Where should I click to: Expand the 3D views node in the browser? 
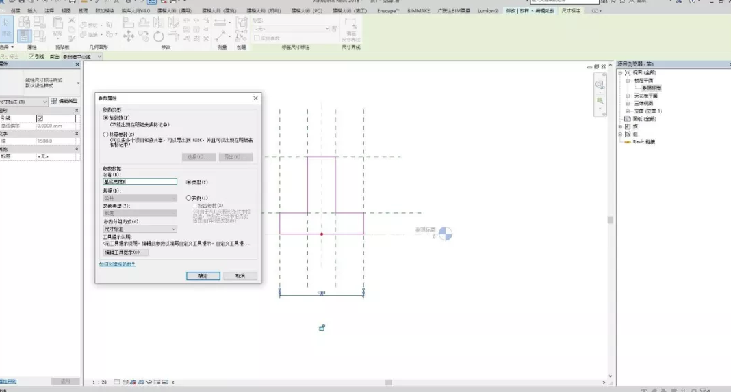[x=628, y=103]
